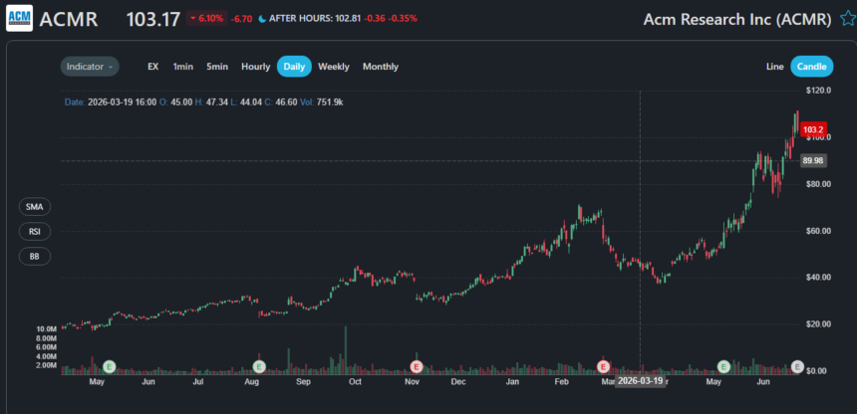This screenshot has height=414, width=857.
Task: Click the last price 103.17
Action: 153,20
